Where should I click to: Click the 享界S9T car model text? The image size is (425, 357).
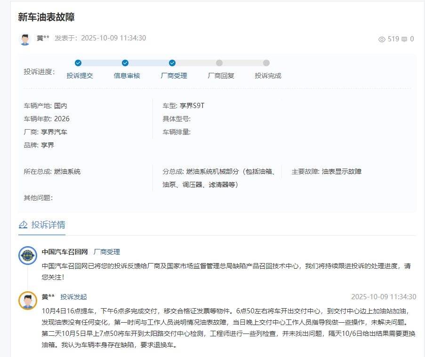click(192, 106)
